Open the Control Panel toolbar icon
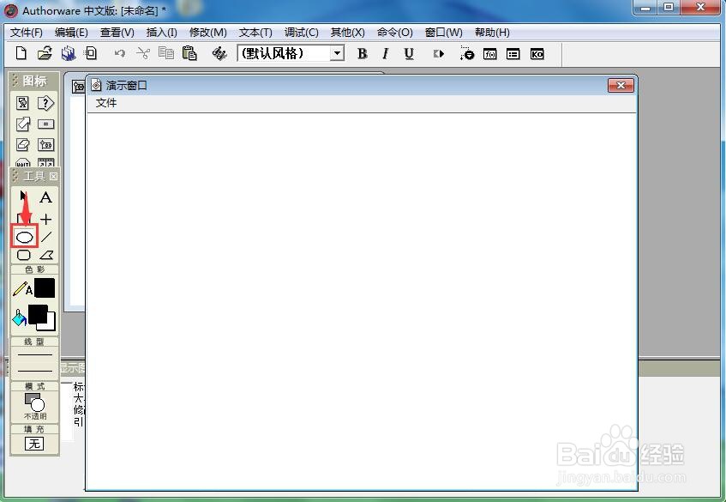The image size is (726, 502). (x=466, y=54)
